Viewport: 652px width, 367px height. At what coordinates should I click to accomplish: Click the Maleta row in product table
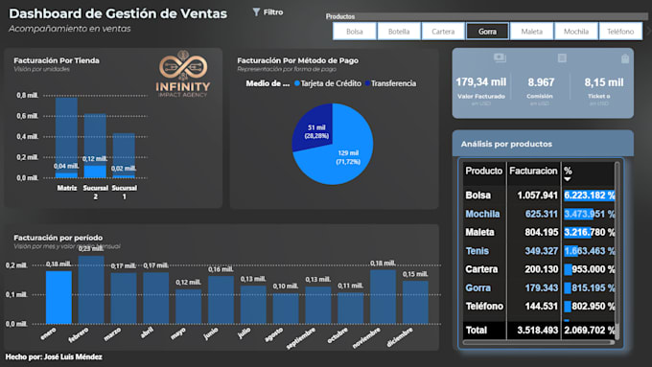(539, 232)
